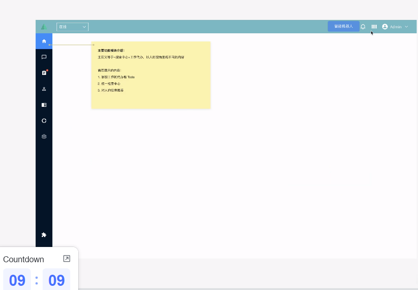Click the yellow sticky note

[x=151, y=75]
